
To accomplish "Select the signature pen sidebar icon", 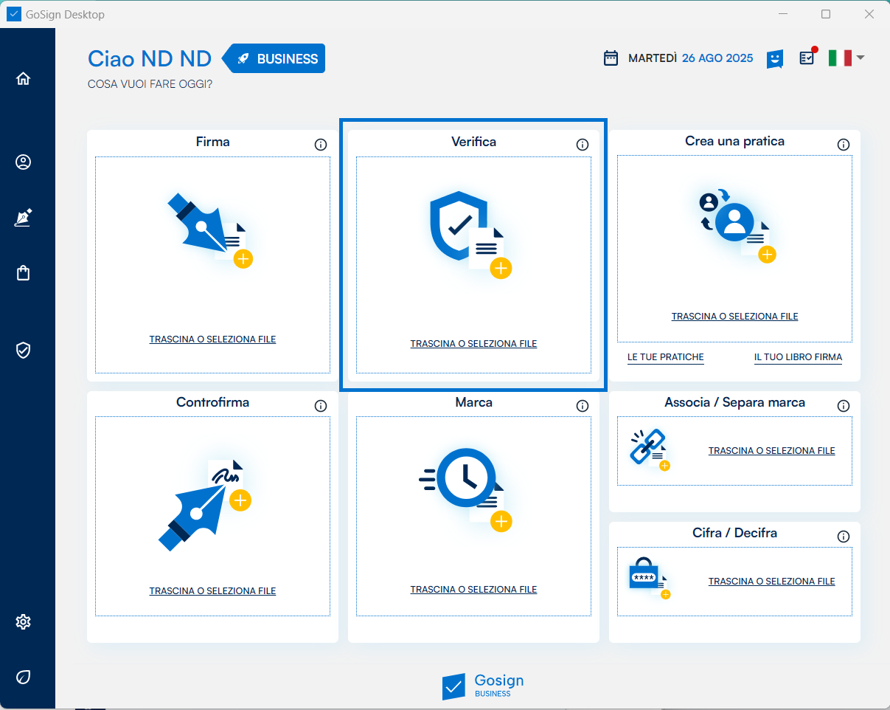I will point(24,218).
